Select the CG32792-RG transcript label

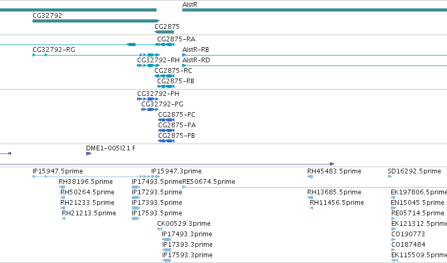click(x=54, y=49)
